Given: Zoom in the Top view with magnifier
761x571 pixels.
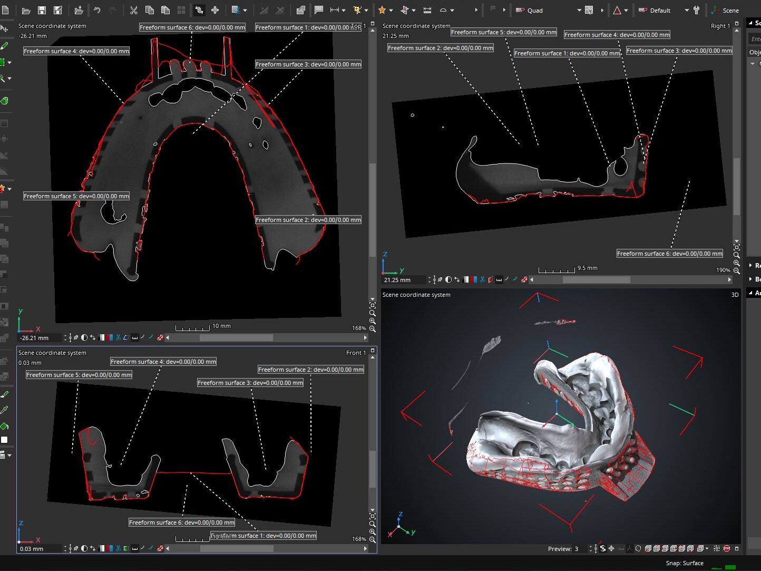Looking at the screenshot, I should pos(372,321).
